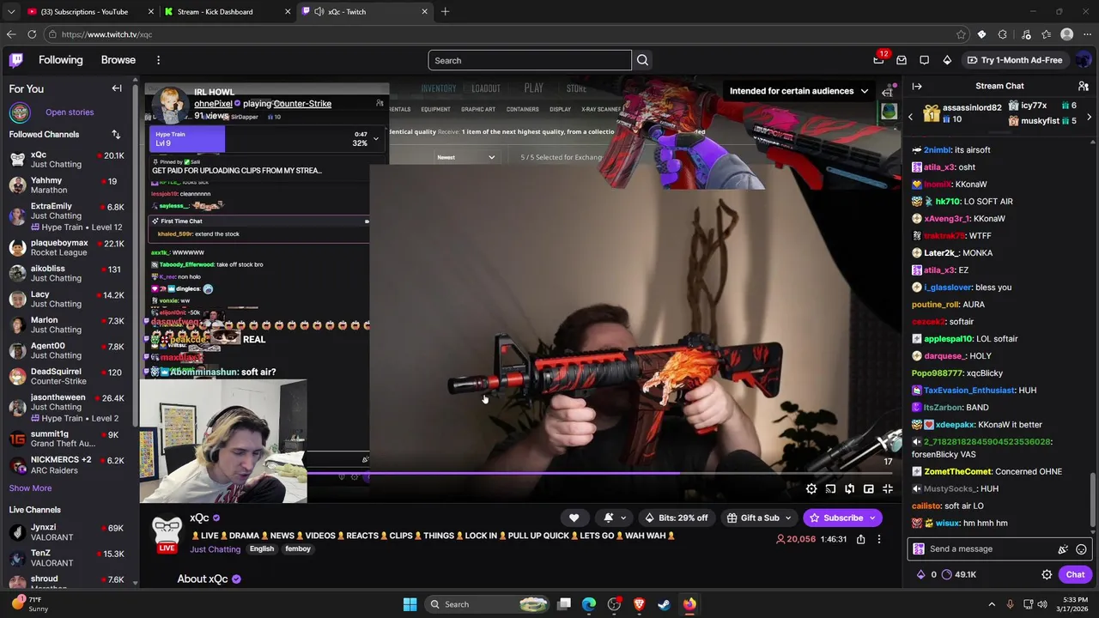Click the chat scrollbar thumb
Screen dimensions: 1099x618
1093,500
